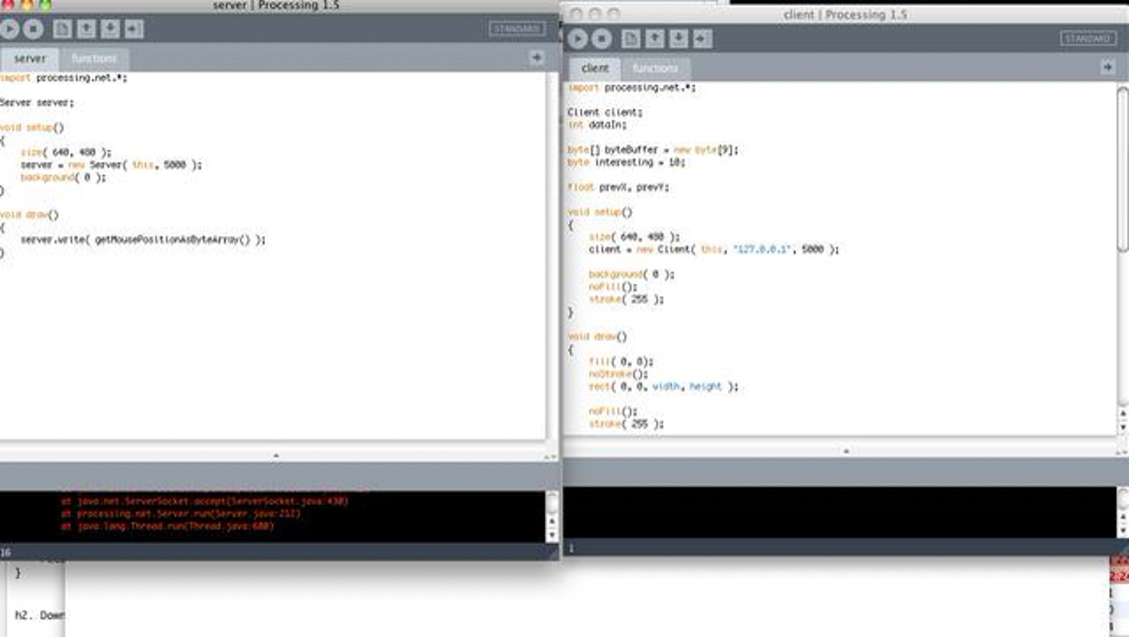Save the client sketch
The image size is (1129, 637).
coord(678,39)
